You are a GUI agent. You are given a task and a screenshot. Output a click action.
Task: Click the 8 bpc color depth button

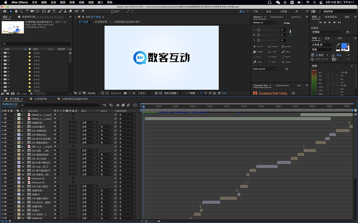coord(25,94)
